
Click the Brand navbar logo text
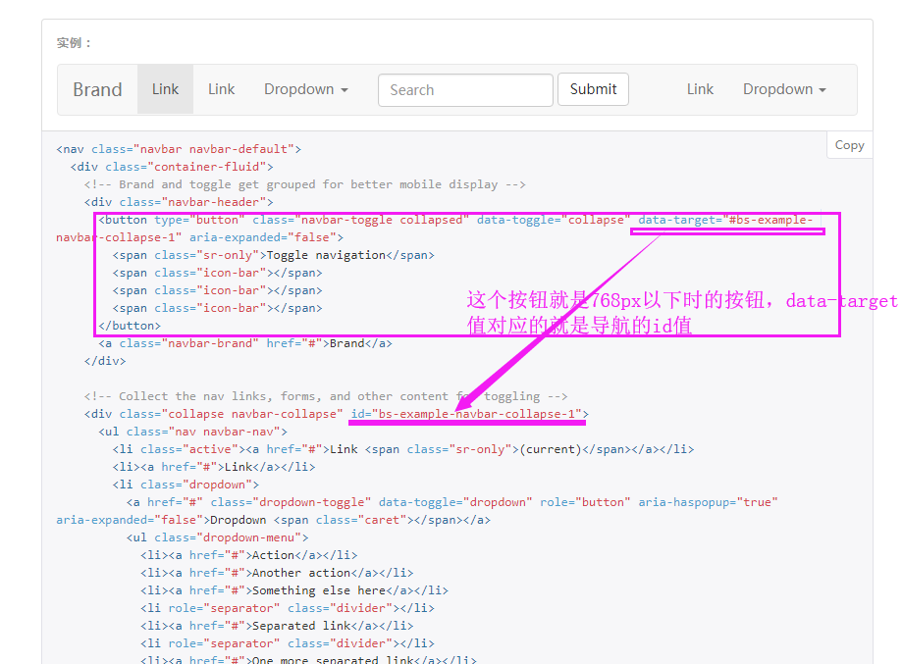(x=97, y=89)
